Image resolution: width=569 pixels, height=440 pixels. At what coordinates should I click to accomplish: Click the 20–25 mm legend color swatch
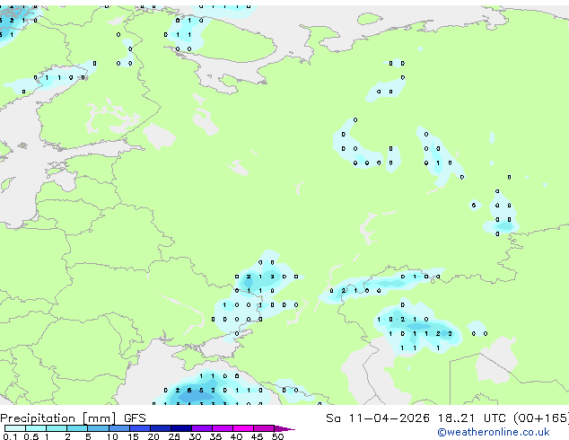[x=160, y=428]
